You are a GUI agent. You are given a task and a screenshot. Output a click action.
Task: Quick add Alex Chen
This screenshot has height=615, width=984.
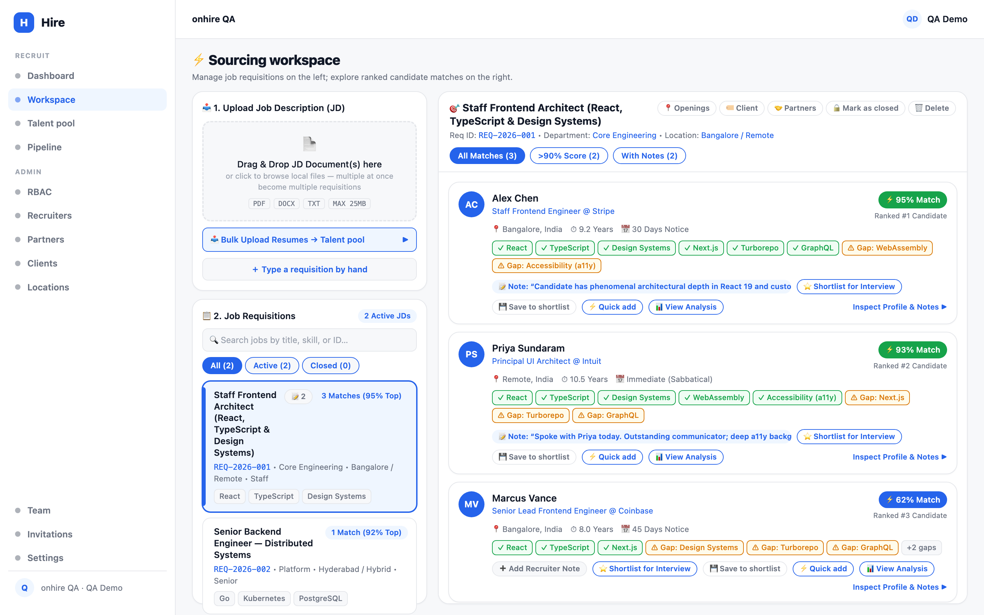[612, 307]
